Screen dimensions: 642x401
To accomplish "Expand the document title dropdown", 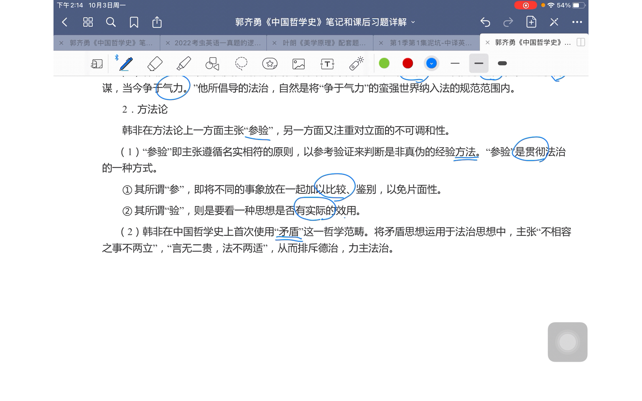I will pos(413,22).
